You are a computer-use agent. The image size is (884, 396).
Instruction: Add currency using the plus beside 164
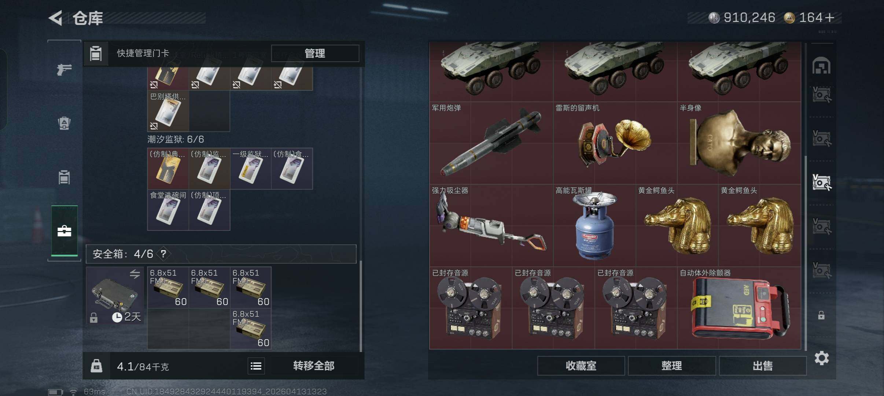(x=829, y=18)
